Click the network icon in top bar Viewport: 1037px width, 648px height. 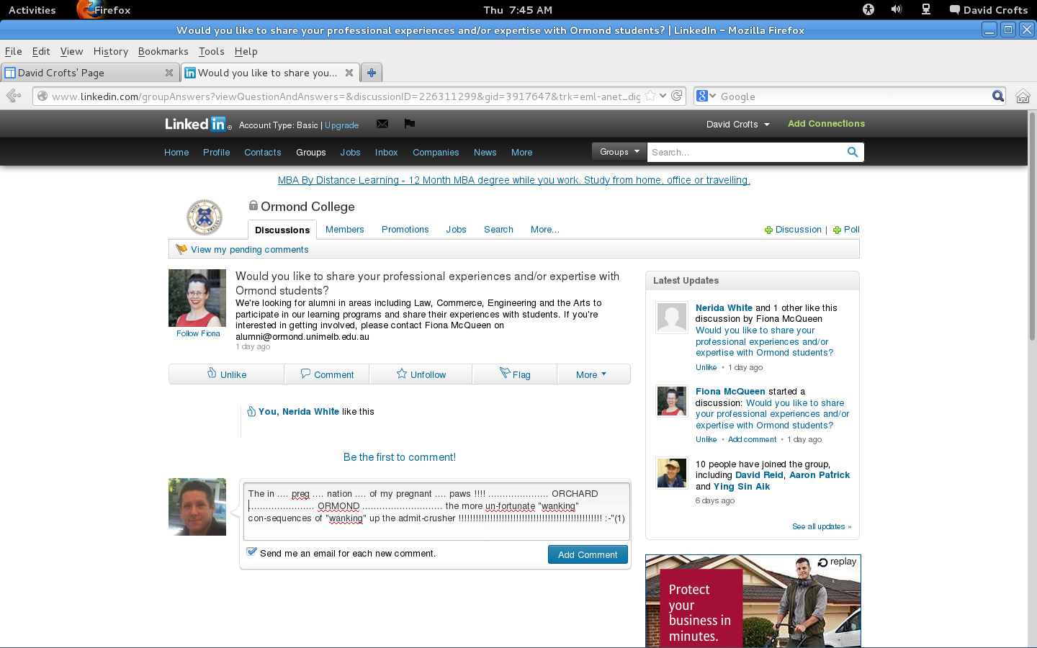click(926, 9)
